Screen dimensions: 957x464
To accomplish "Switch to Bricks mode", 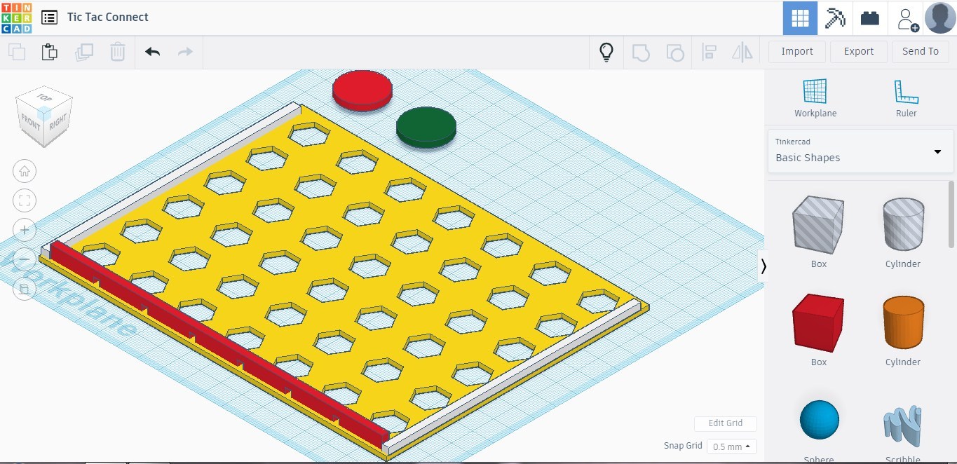I will point(870,18).
